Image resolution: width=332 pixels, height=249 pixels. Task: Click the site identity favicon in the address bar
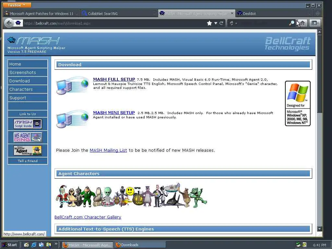(x=18, y=23)
